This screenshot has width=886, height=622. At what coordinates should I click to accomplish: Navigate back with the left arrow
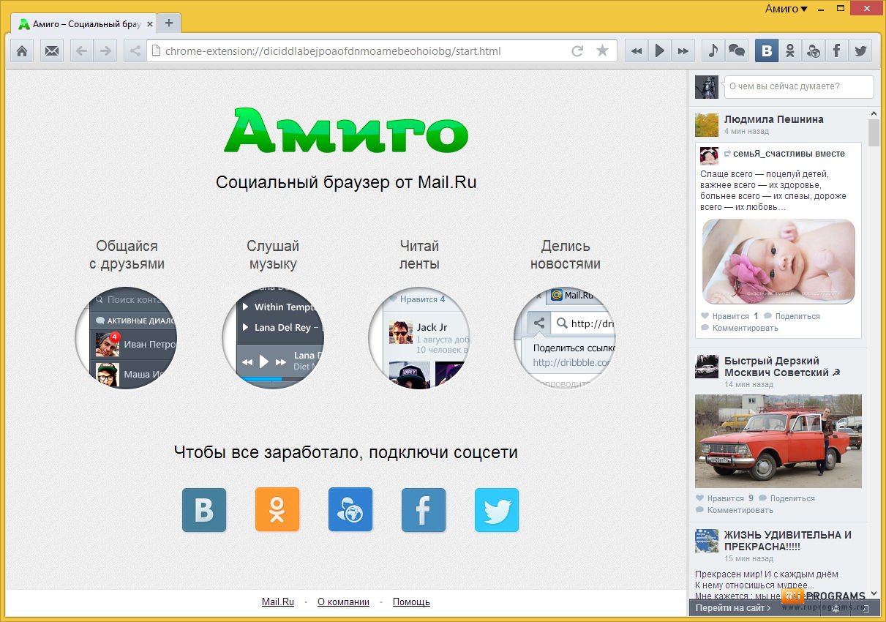pyautogui.click(x=82, y=51)
